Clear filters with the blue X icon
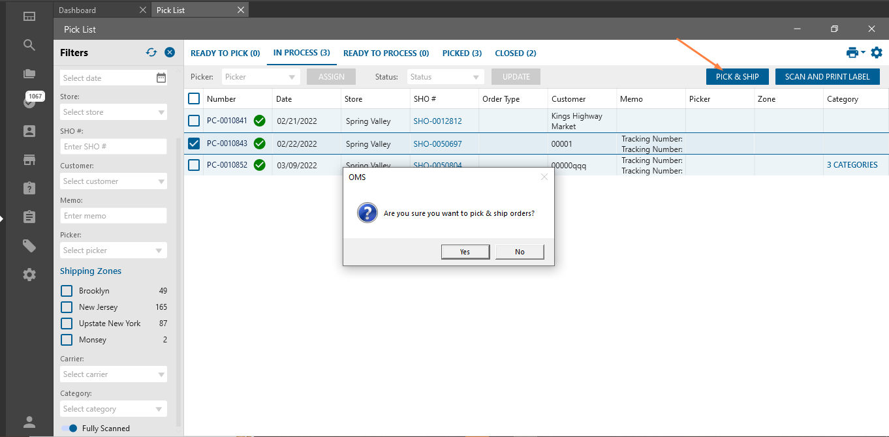 click(170, 53)
